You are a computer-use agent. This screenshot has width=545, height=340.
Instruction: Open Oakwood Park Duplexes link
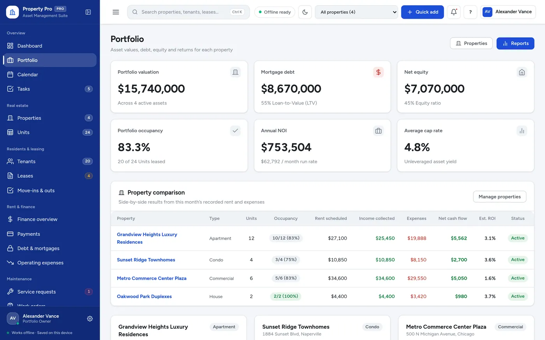tap(144, 296)
